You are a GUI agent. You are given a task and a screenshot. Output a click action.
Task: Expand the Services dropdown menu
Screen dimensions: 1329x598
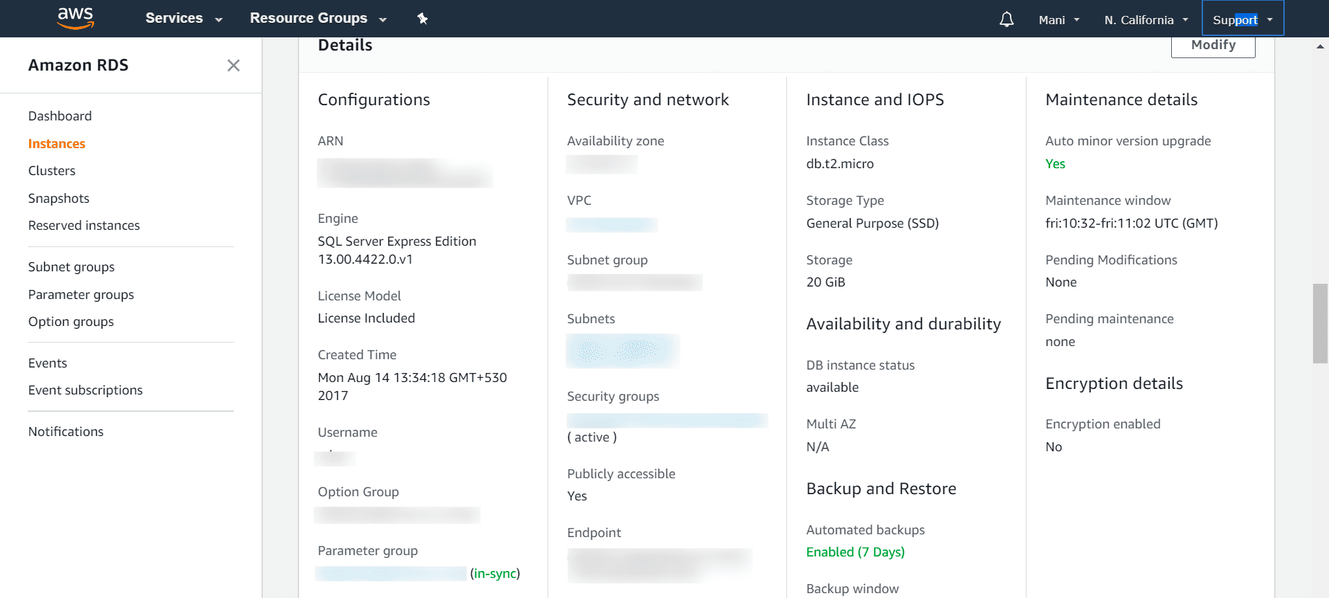(183, 19)
